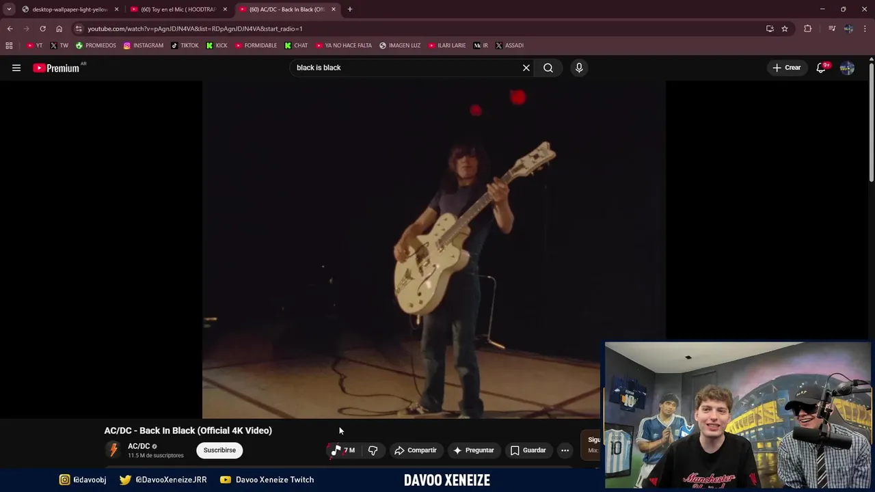Go back with the browser back arrow

[x=10, y=29]
